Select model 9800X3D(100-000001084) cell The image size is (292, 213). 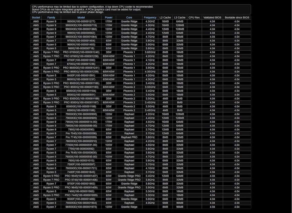81,37
